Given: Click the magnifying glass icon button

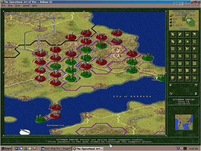Looking at the screenshot, I should coord(180,71).
